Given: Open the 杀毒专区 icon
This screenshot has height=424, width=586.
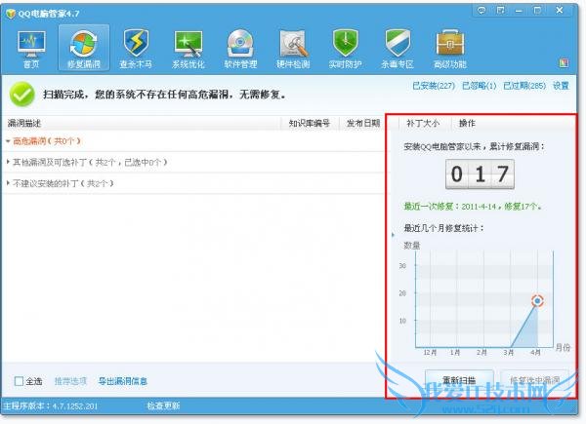Looking at the screenshot, I should tap(398, 49).
